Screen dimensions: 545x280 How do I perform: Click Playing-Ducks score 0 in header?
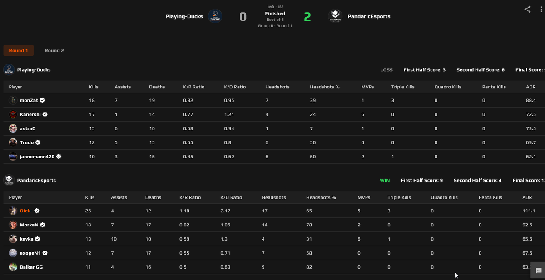click(x=243, y=17)
